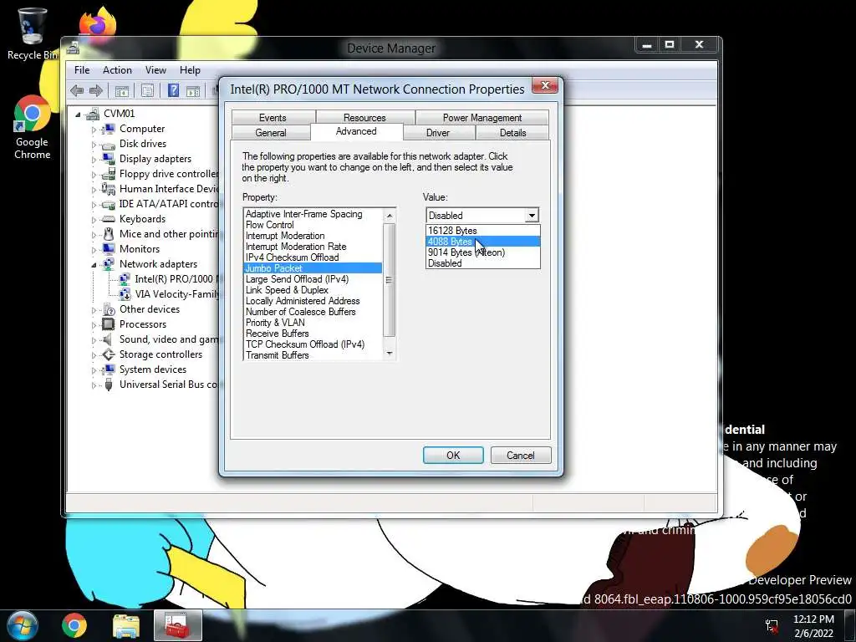
Task: Switch to the Events tab
Action: (273, 117)
